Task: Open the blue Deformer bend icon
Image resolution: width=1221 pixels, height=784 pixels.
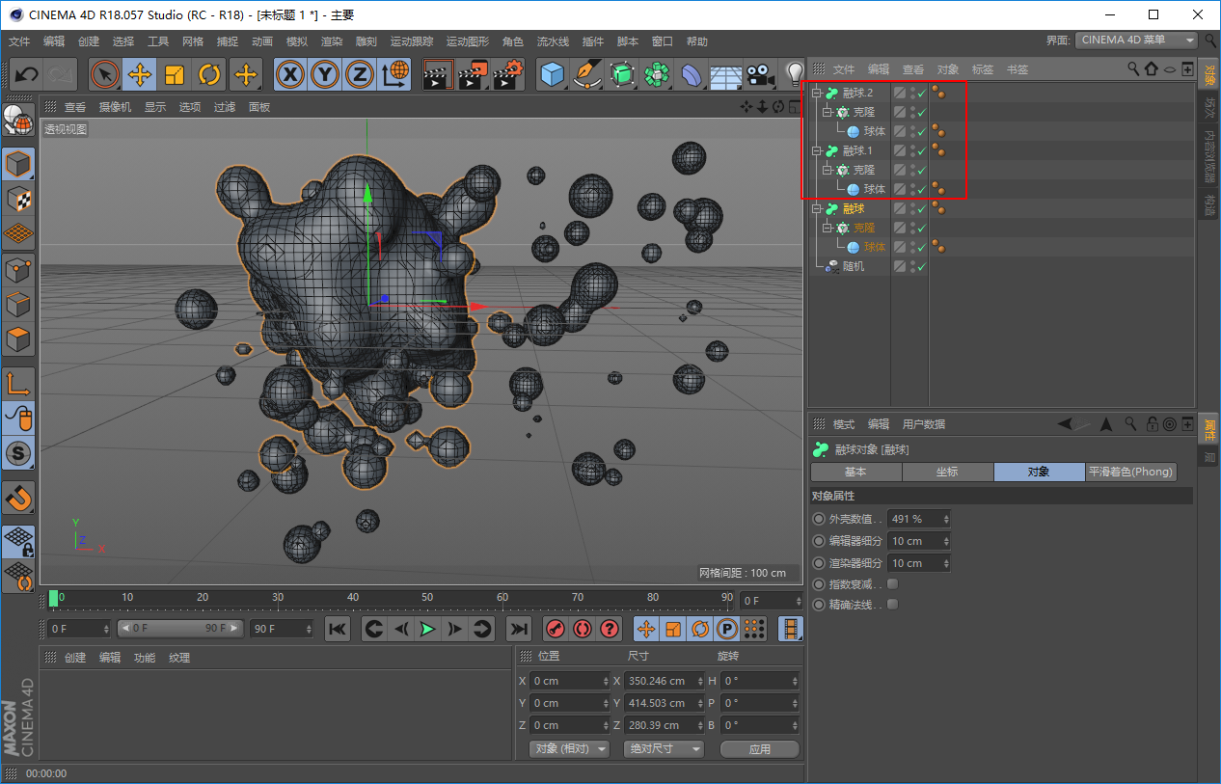Action: [x=692, y=74]
